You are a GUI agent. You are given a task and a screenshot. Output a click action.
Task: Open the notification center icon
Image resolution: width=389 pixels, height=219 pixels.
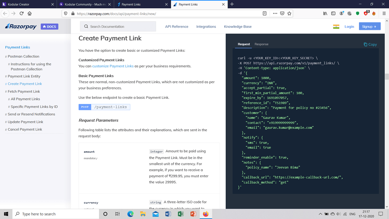pyautogui.click(x=381, y=214)
